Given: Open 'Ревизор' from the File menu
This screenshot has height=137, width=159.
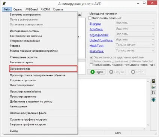Looking at the screenshot, I should click(x=43, y=46).
